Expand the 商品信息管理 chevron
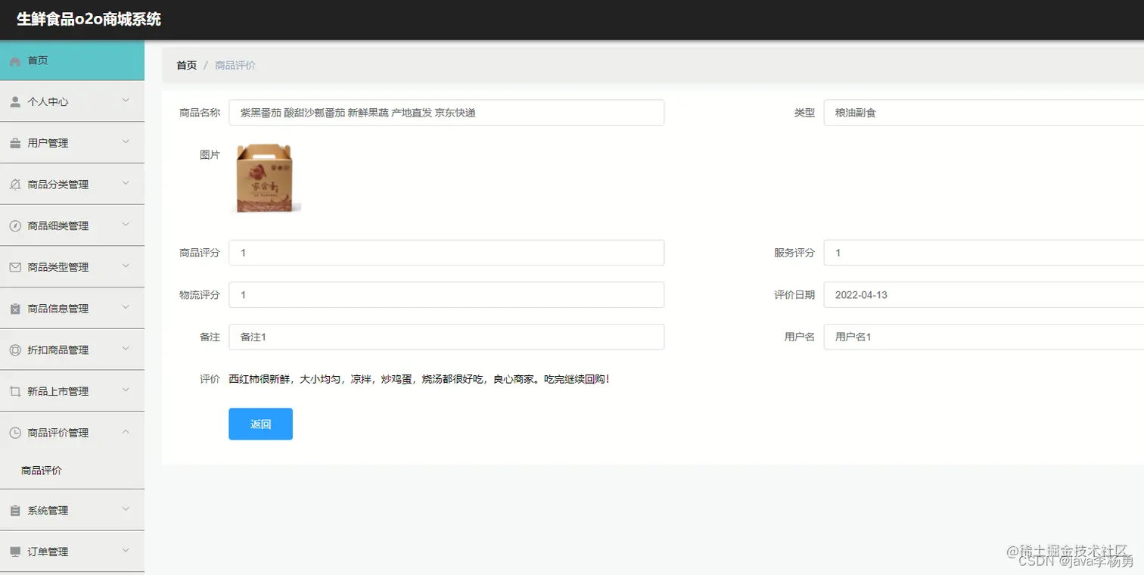This screenshot has height=575, width=1144. point(126,307)
